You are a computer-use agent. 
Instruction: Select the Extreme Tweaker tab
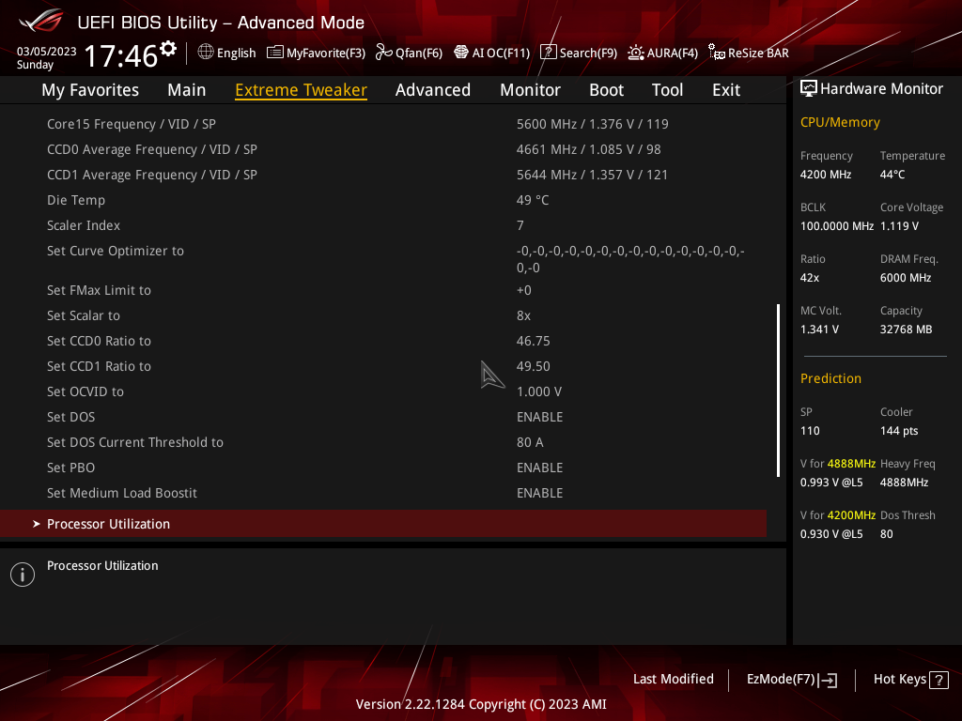coord(301,89)
